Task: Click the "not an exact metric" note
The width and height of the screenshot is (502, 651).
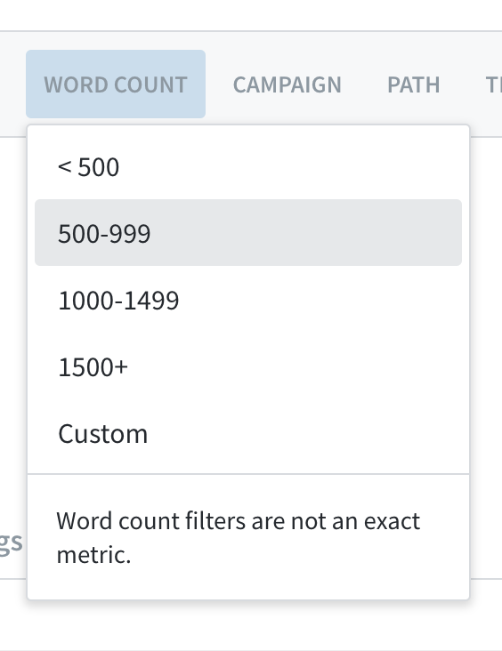Action: click(239, 537)
